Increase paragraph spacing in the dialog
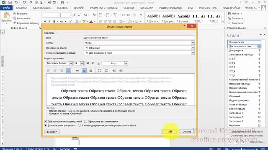Viewport: 268px width, 150px height. [x=100, y=70]
